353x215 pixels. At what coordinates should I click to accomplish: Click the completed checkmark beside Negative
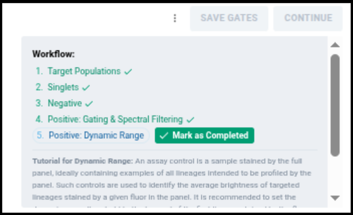coord(89,104)
